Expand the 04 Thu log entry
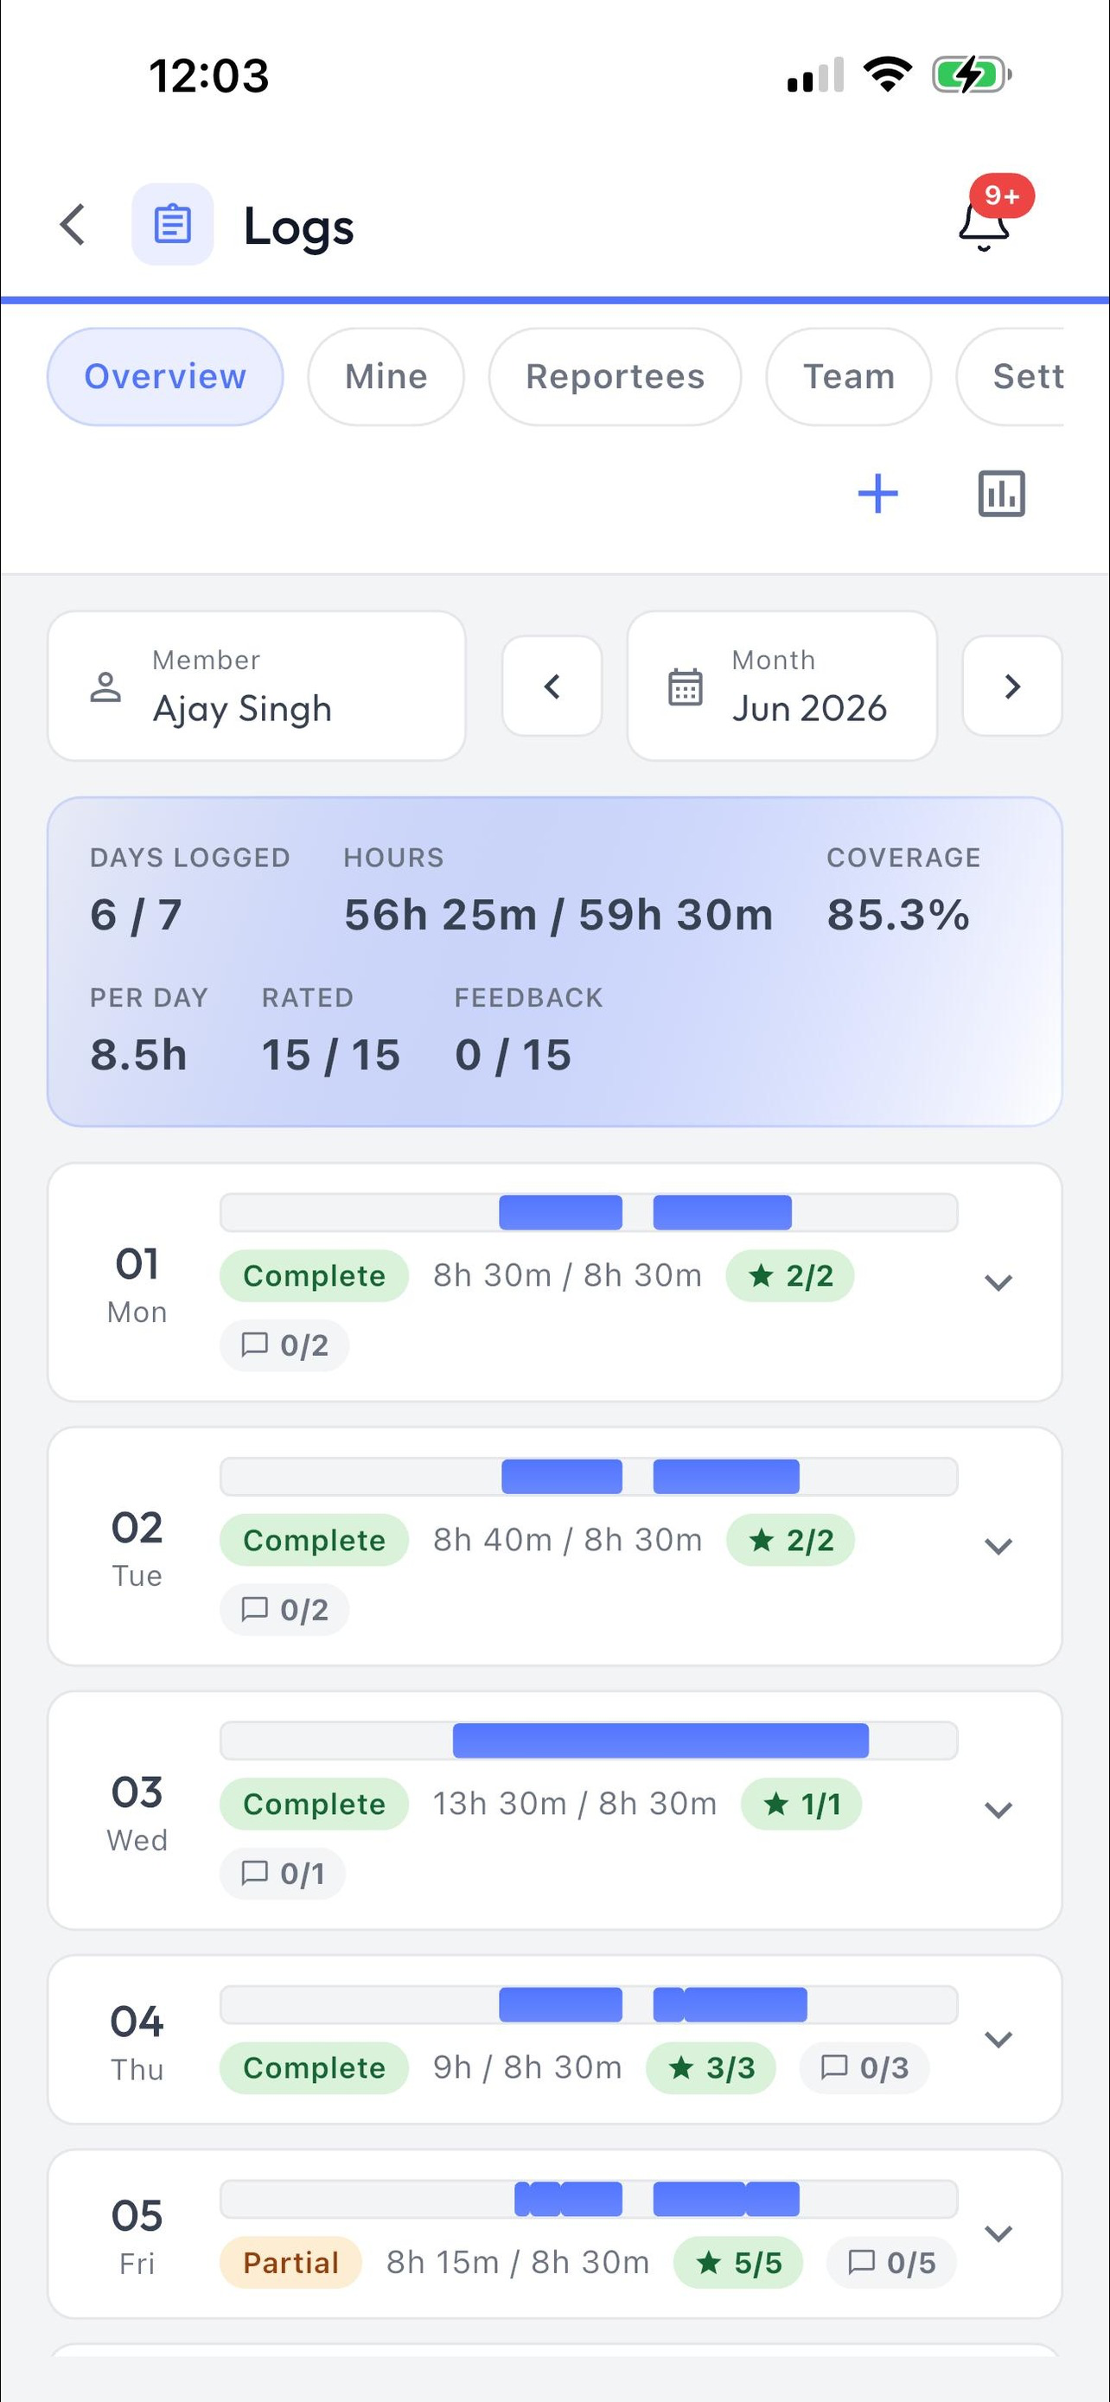The image size is (1110, 2402). (998, 2039)
